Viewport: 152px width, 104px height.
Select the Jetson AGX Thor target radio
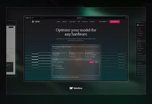[x=86, y=53]
